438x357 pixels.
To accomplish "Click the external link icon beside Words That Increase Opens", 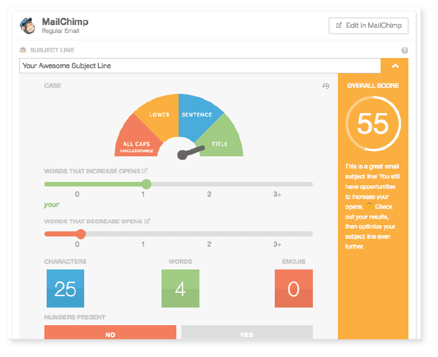I will 145,171.
